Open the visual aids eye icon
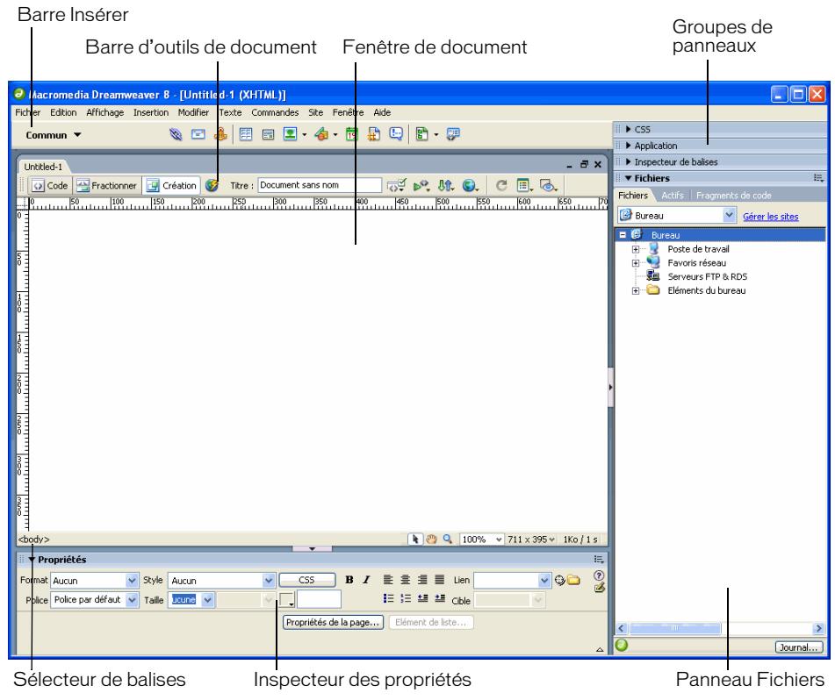 coord(547,185)
